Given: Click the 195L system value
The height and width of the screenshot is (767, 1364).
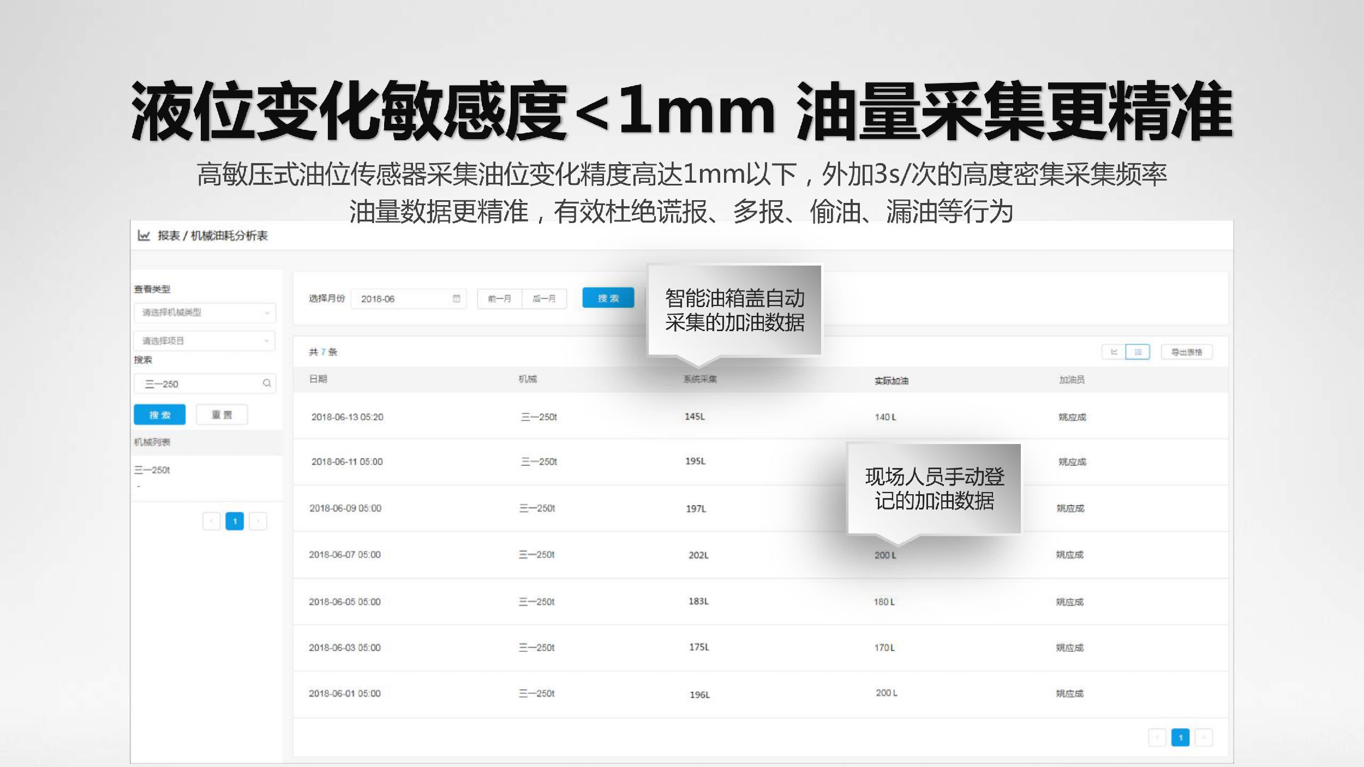Looking at the screenshot, I should (x=696, y=461).
